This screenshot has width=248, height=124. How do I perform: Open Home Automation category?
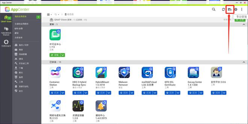(22, 86)
